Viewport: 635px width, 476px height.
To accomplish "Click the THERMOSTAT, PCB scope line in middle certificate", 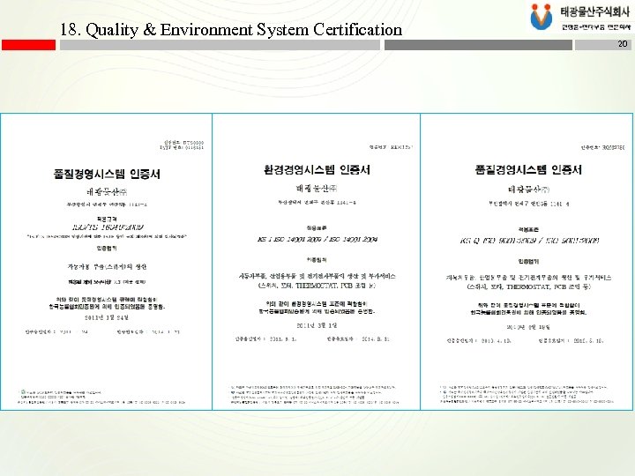I will 317,286.
